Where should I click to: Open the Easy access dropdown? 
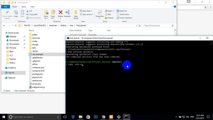click(87, 14)
